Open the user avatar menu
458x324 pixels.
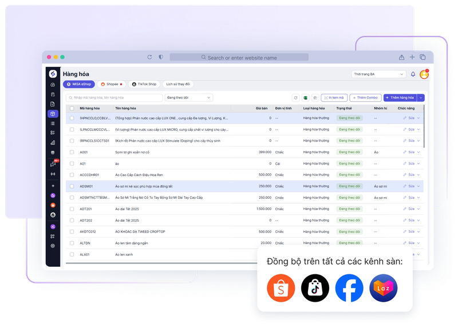[424, 74]
